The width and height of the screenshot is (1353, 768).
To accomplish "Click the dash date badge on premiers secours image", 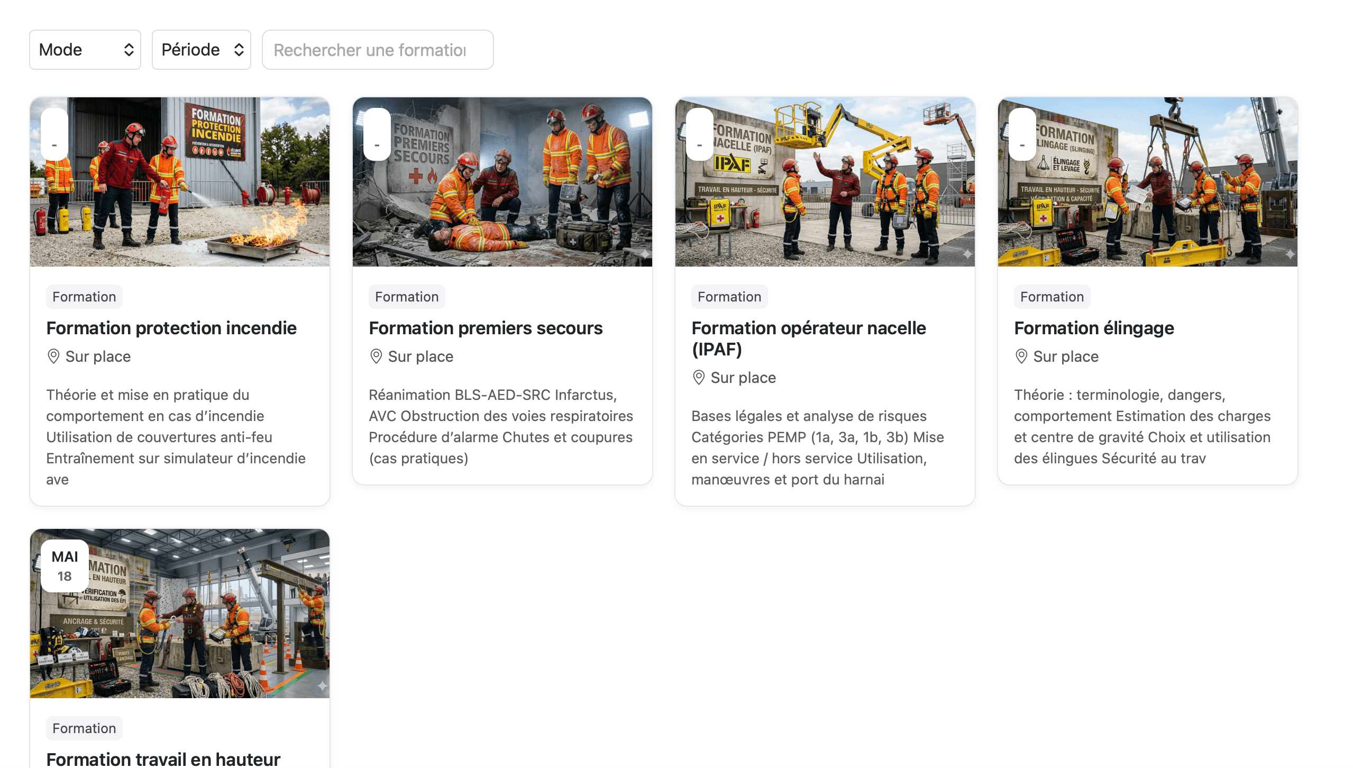I will [377, 134].
